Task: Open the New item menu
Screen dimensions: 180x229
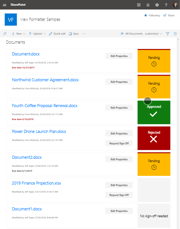Action: click(19, 34)
